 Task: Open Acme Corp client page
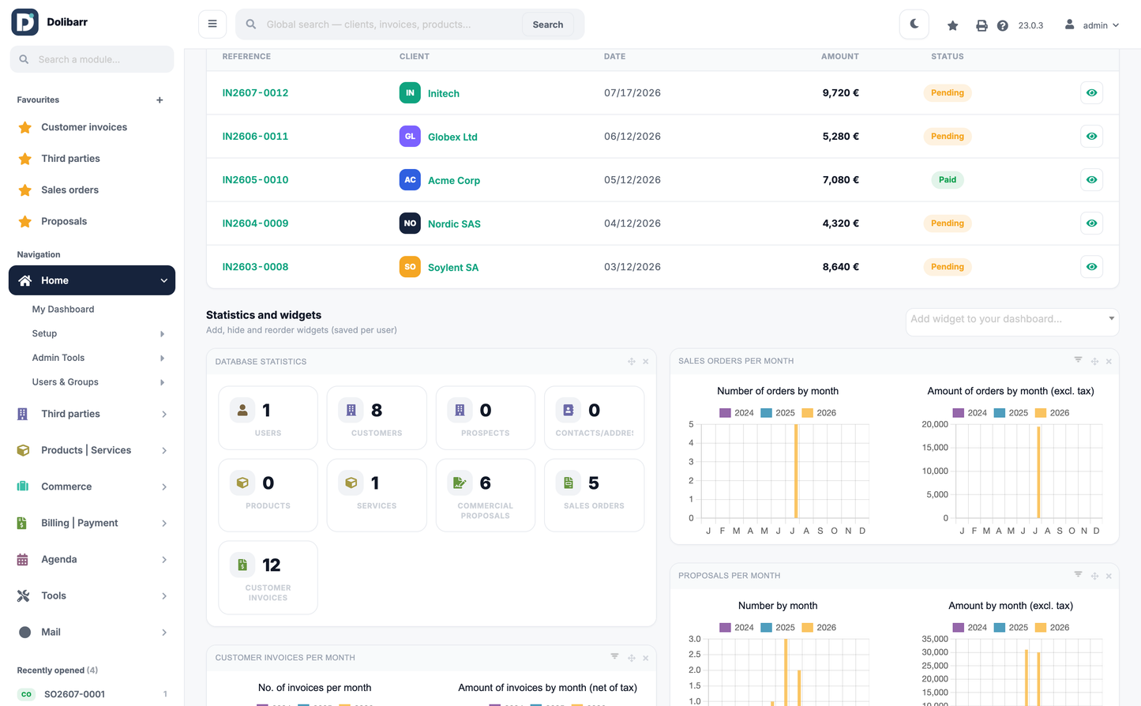(454, 180)
